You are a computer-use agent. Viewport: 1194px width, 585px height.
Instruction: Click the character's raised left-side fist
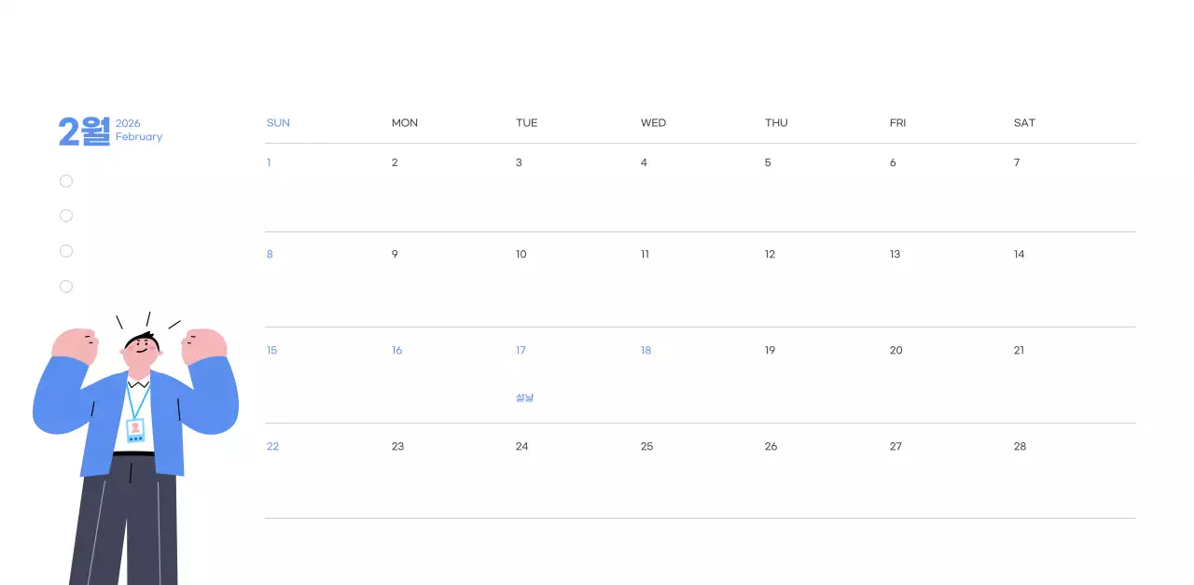pos(75,344)
